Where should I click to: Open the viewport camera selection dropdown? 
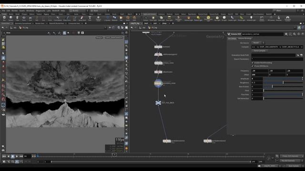tap(114, 38)
